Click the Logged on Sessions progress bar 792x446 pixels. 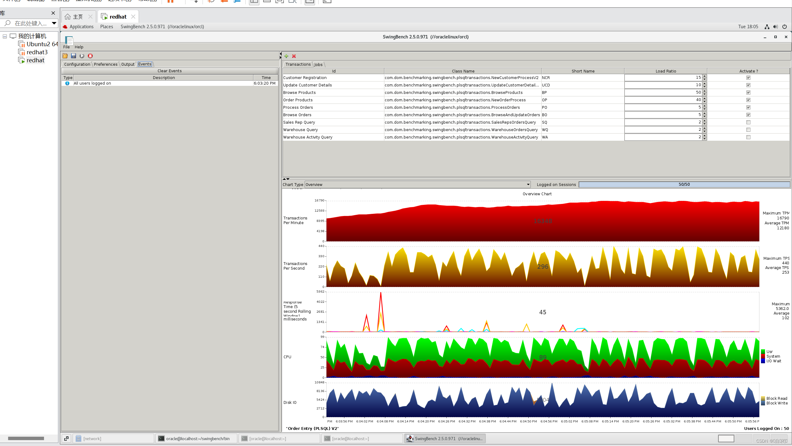coord(684,185)
